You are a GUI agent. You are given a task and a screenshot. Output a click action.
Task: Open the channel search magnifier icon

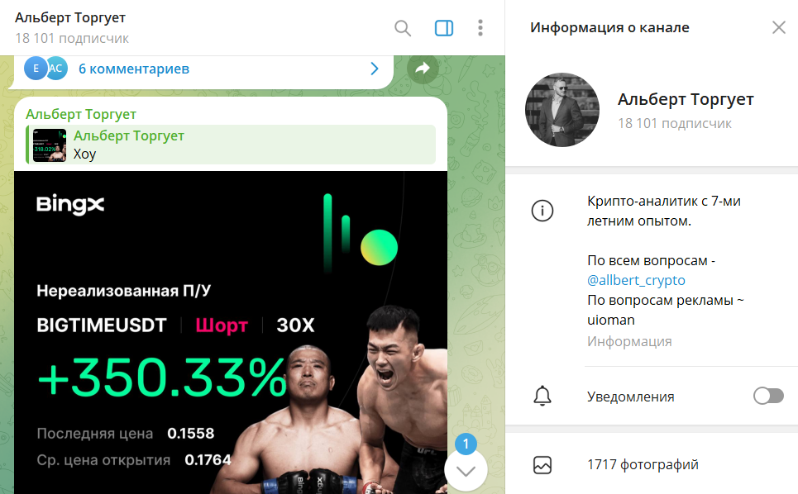[403, 28]
